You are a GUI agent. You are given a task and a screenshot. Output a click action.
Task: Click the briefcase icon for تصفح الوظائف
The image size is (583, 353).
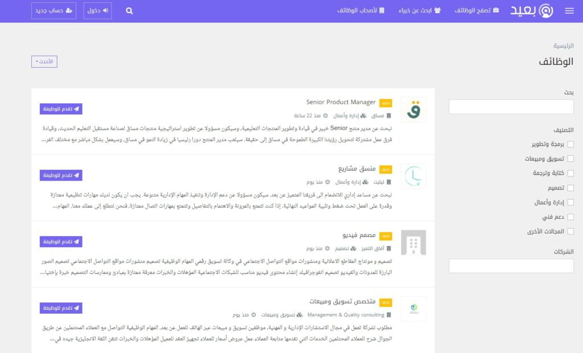pos(496,11)
